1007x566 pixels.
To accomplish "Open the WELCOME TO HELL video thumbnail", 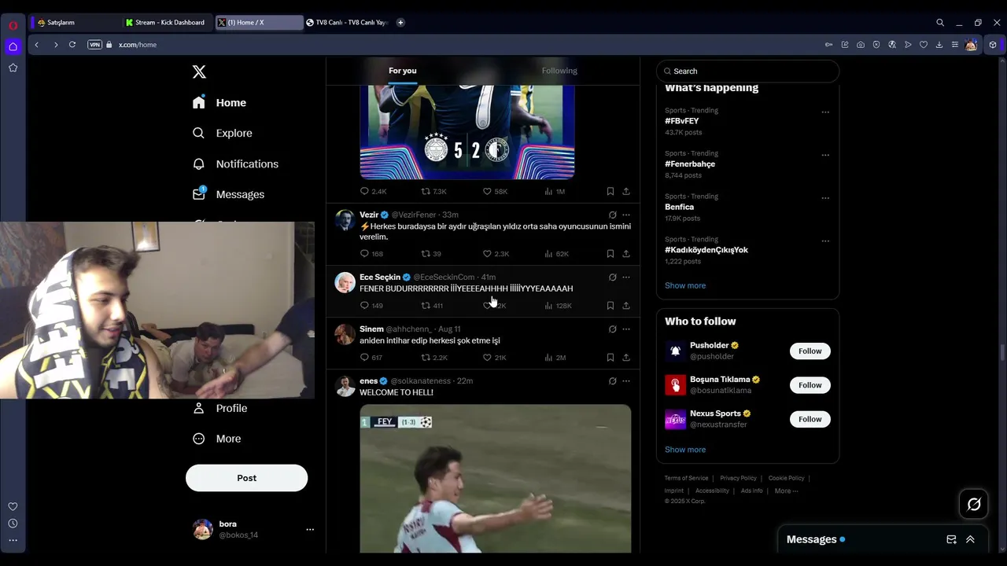I will (496, 479).
